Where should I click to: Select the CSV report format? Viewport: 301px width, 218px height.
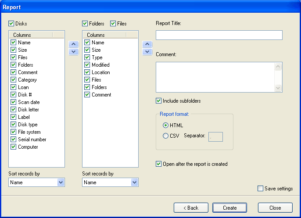click(x=165, y=136)
